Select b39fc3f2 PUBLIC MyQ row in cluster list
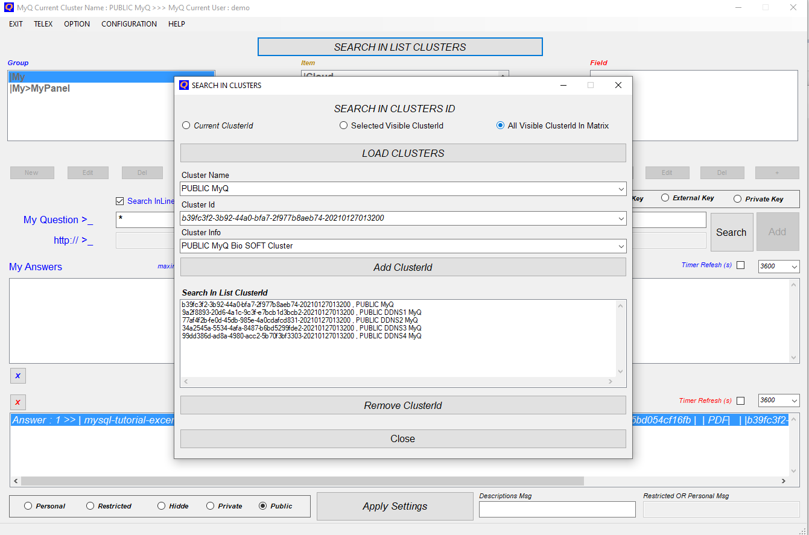809x535 pixels. [288, 305]
